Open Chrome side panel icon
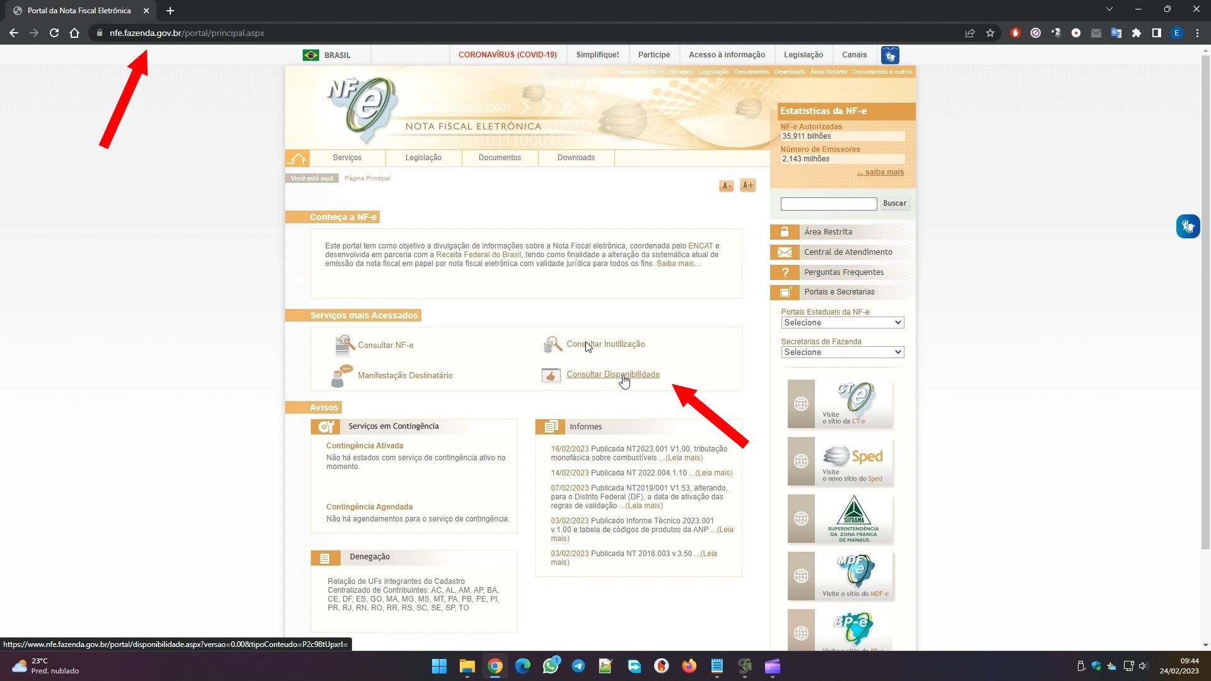The width and height of the screenshot is (1211, 681). 1157,33
